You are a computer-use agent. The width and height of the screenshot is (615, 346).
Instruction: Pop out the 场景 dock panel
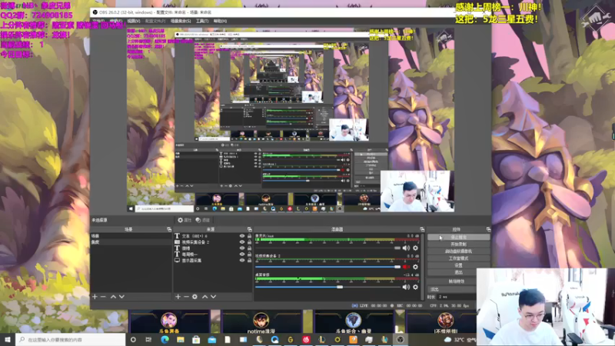pos(169,229)
